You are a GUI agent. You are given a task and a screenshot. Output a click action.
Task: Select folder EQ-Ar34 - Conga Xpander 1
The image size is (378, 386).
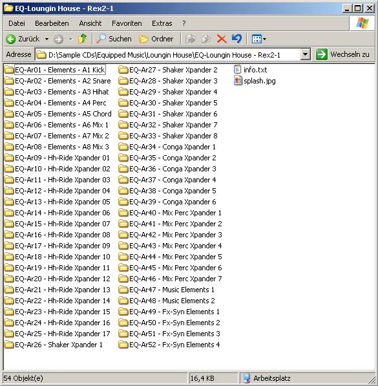click(167, 147)
